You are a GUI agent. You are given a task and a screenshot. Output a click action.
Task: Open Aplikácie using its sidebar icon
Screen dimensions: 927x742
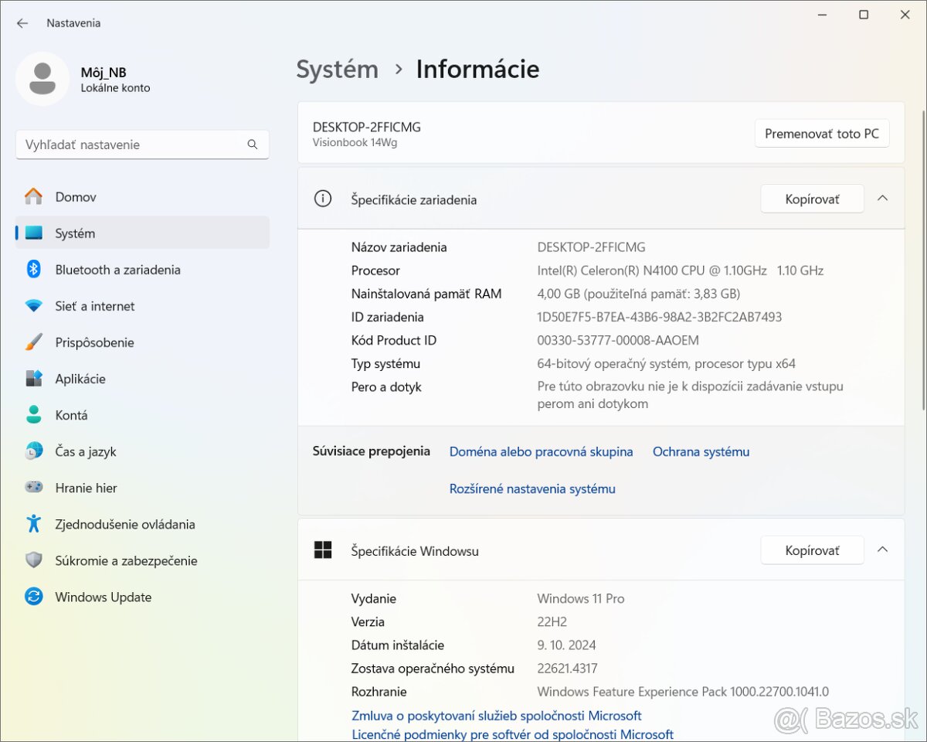tap(33, 379)
